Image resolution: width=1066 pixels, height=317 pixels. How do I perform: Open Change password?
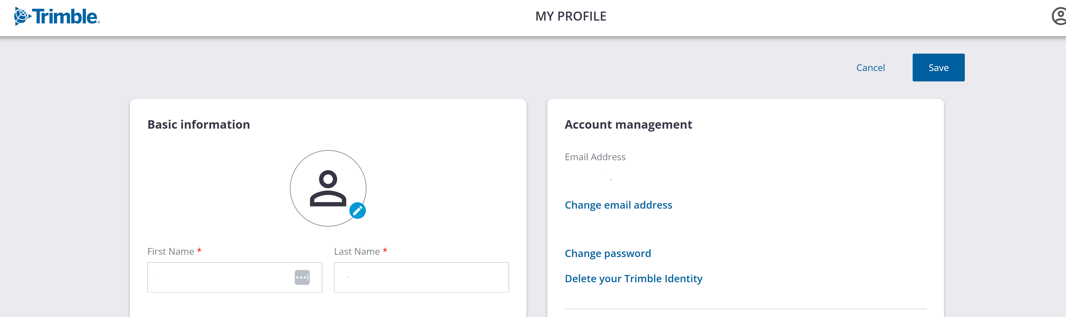click(x=607, y=253)
